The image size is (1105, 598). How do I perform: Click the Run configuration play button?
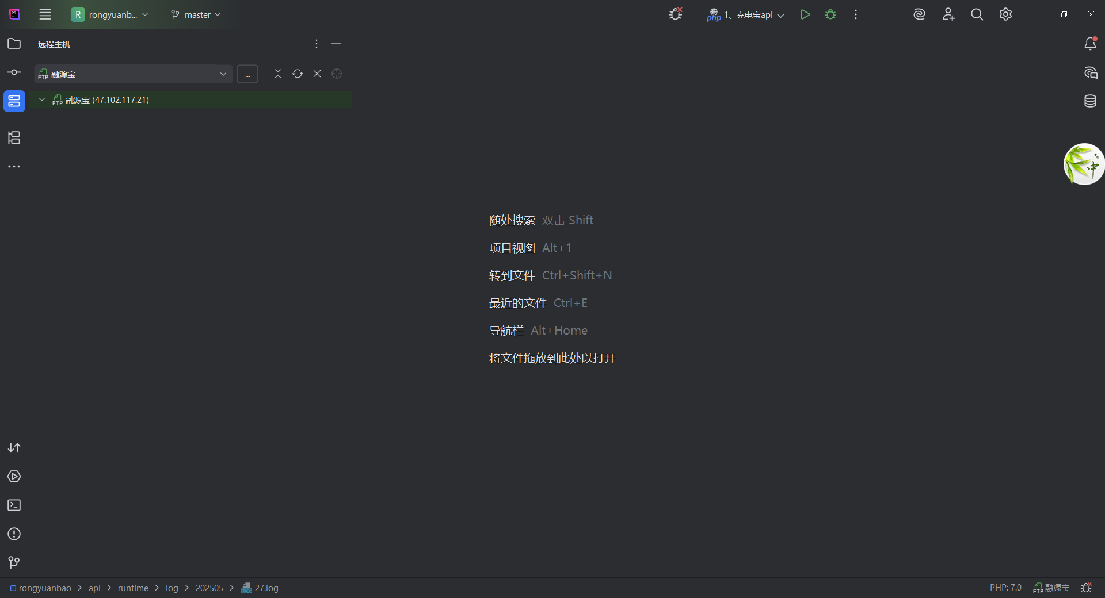805,15
